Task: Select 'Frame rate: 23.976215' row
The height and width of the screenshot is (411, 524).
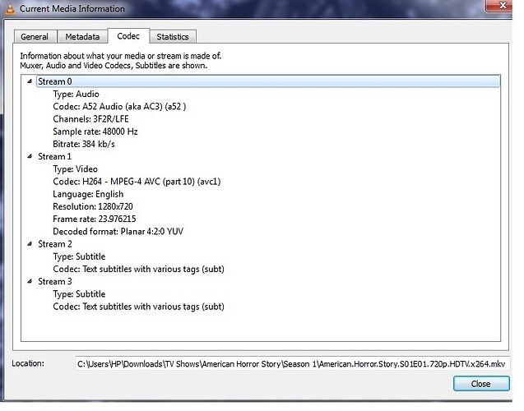Action: point(95,219)
